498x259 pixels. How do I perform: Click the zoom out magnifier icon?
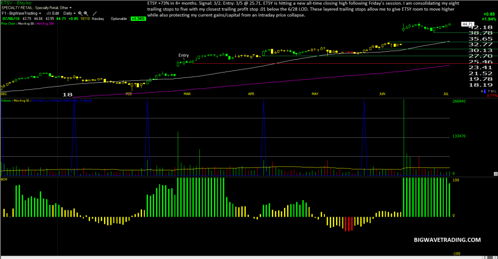pos(86,13)
